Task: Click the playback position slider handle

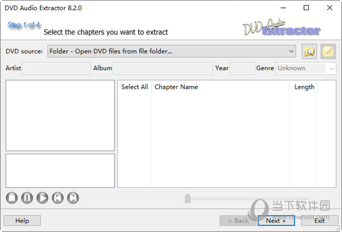Action: tap(188, 198)
